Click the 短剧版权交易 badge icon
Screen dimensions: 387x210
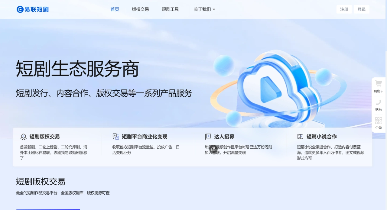pos(24,137)
